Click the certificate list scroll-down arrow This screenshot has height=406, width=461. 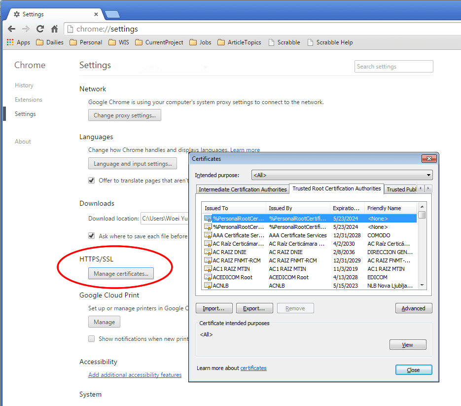coord(422,285)
